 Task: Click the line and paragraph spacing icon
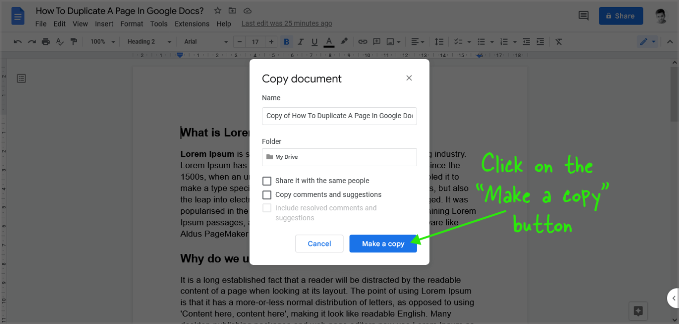(x=439, y=42)
